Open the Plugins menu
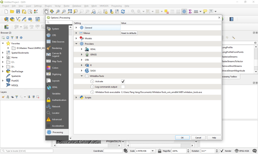This screenshot has height=154, width=258. click(48, 6)
